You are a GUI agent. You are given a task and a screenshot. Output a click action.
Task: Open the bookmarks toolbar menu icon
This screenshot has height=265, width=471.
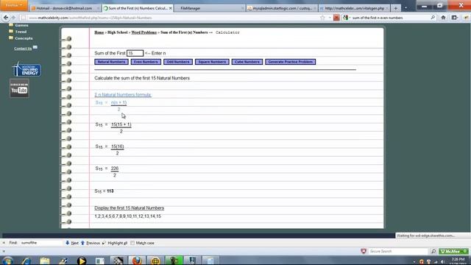click(x=455, y=18)
